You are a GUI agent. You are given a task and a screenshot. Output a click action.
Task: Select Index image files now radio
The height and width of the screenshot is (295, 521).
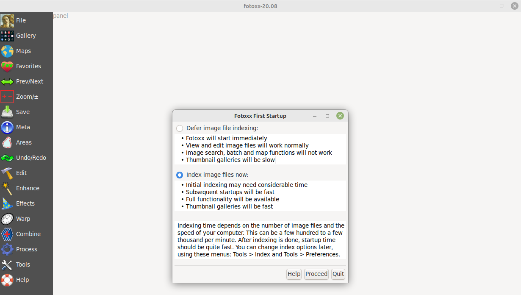180,175
